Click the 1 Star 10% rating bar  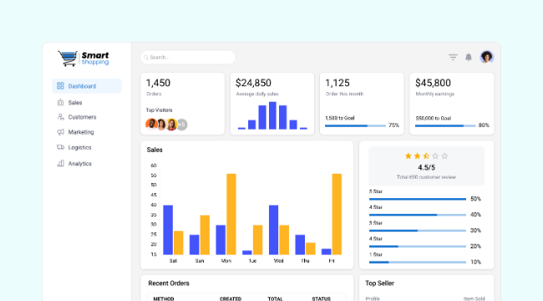418,263
